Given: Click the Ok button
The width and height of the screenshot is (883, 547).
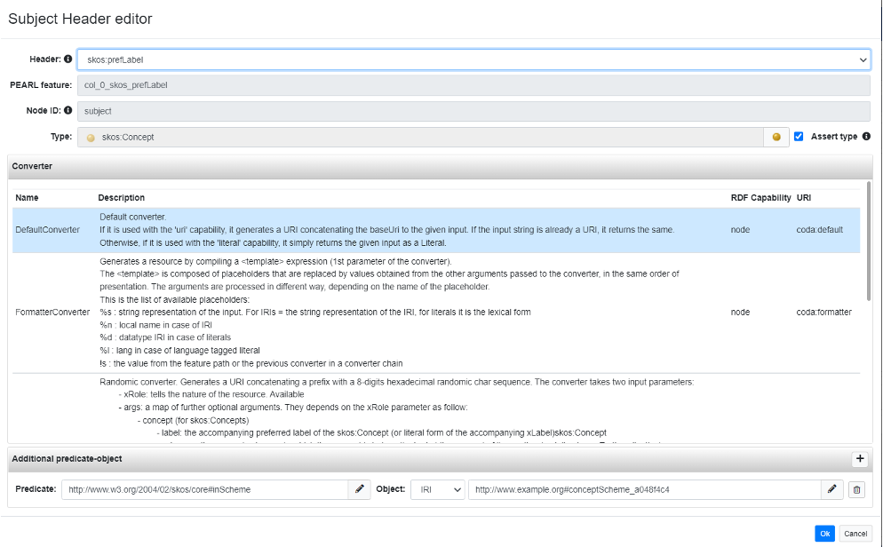Looking at the screenshot, I should [823, 533].
